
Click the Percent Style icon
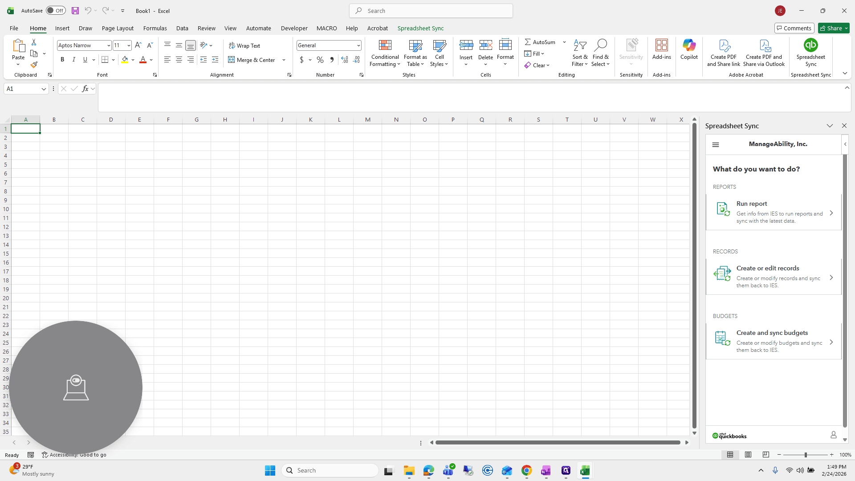(320, 60)
